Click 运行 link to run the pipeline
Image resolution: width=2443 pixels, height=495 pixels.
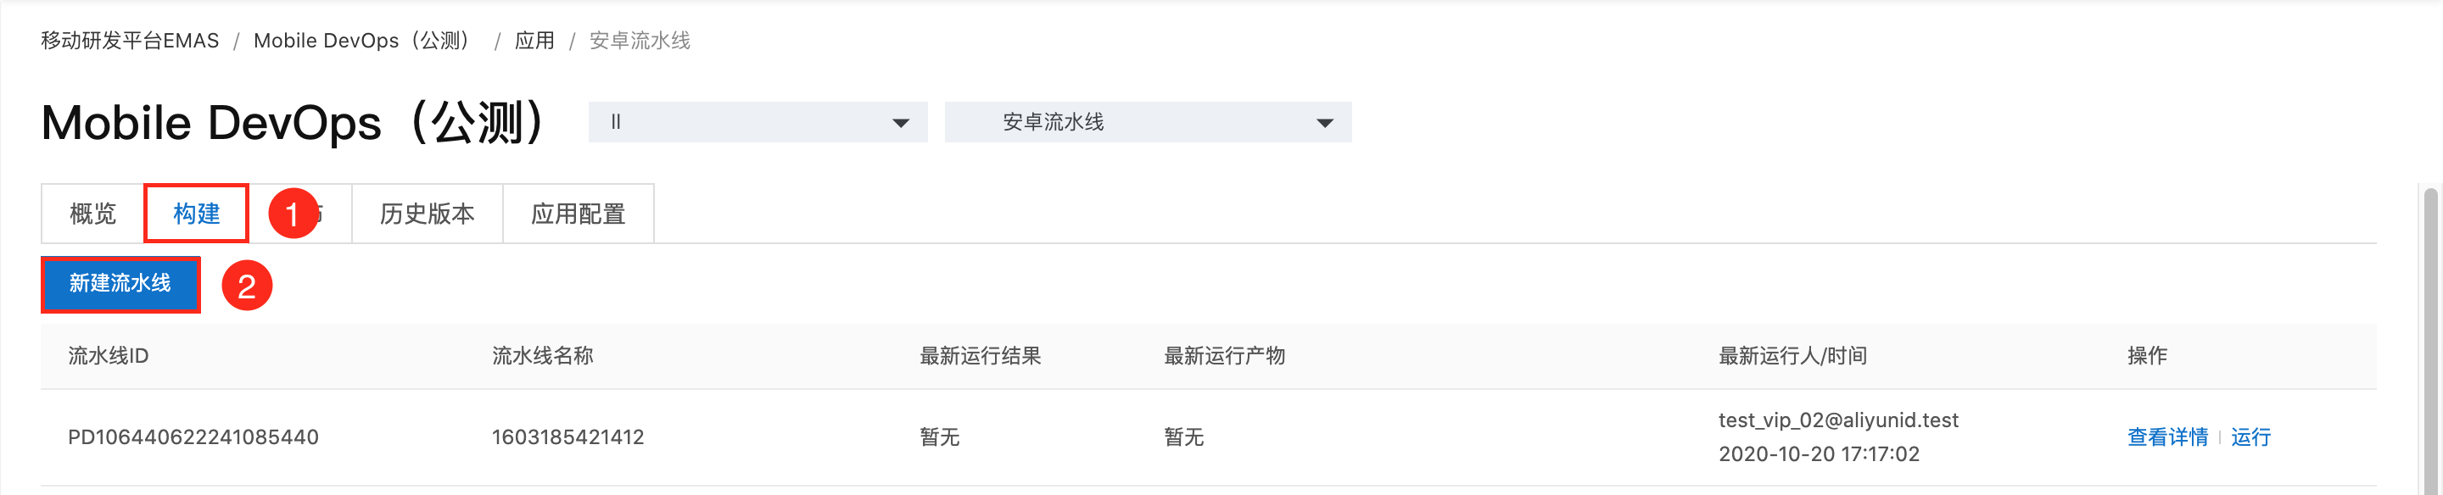pyautogui.click(x=2250, y=437)
